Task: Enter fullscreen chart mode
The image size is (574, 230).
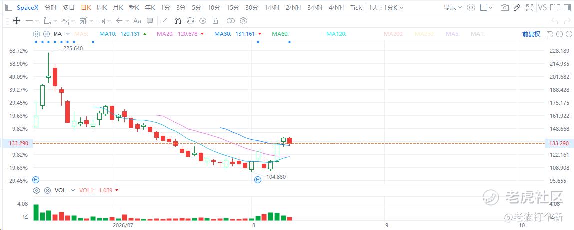Action: (529, 7)
